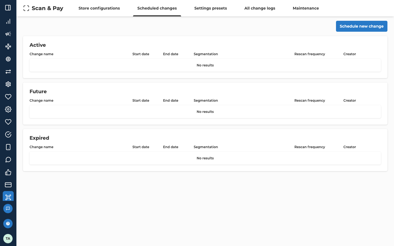This screenshot has height=246, width=394.
Task: Click the thumbs-up sidebar icon
Action: point(8,172)
